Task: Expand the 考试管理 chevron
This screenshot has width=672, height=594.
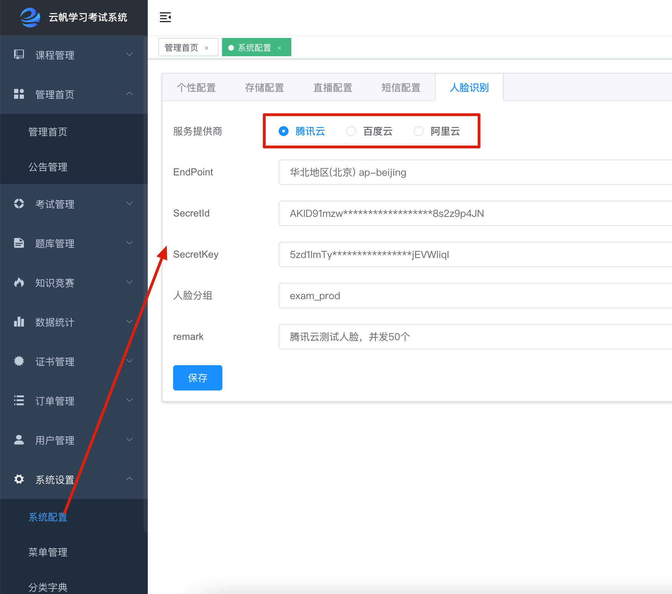Action: click(129, 204)
